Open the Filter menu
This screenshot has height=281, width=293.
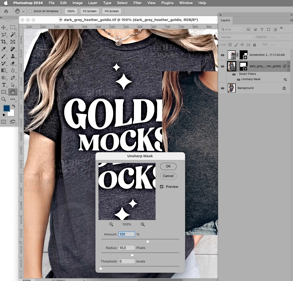(x=137, y=3)
